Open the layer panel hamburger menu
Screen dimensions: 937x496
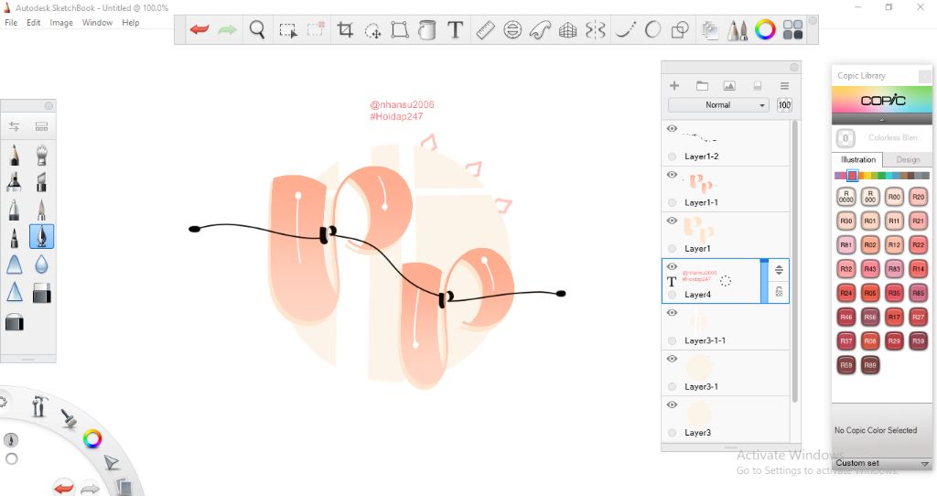click(784, 86)
